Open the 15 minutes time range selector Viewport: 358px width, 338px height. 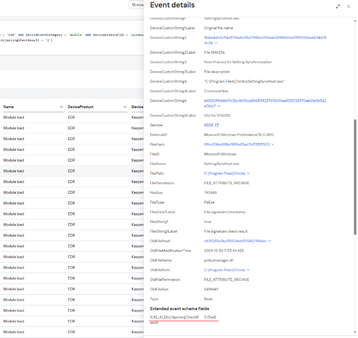coord(136,5)
